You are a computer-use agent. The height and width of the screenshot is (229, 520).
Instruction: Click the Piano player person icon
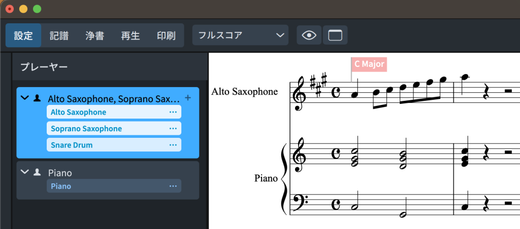click(x=37, y=172)
